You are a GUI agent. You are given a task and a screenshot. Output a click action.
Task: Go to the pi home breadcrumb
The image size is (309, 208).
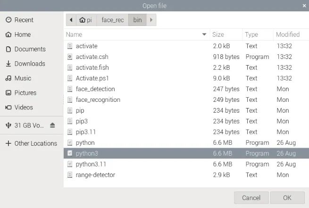click(x=86, y=20)
